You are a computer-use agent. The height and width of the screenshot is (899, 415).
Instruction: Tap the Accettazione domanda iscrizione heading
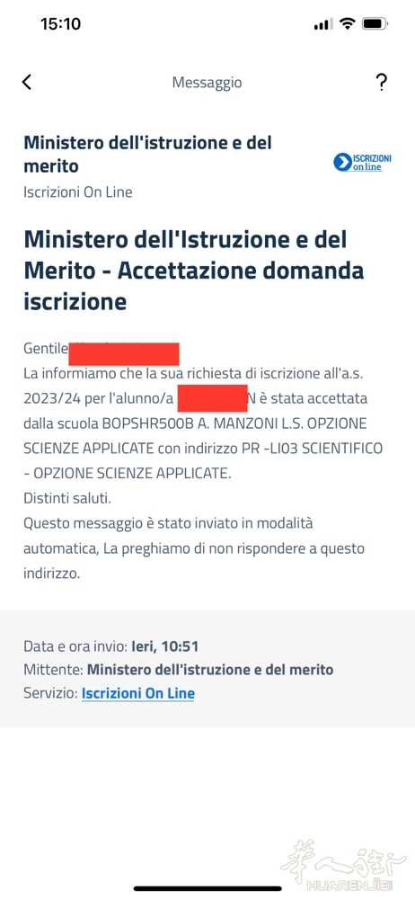click(194, 270)
